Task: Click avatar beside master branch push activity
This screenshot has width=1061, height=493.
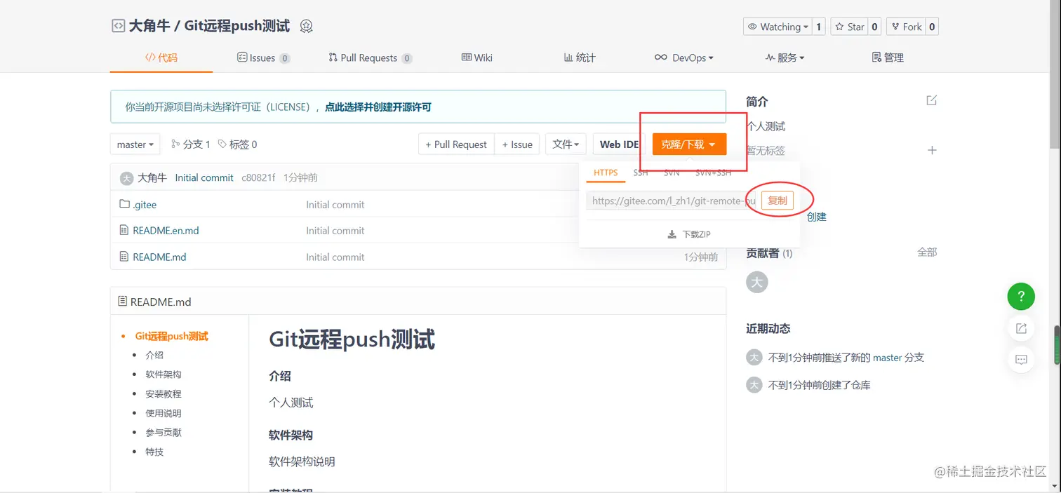Action: (x=754, y=357)
